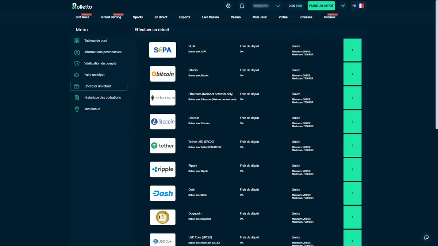Click Informations personnelles profile icon
438x246 pixels.
[x=77, y=52]
